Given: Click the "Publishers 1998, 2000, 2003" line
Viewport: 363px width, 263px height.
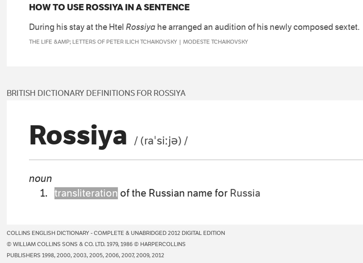Looking at the screenshot, I should pos(85,255).
